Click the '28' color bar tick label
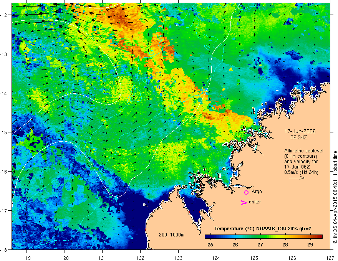The width and height of the screenshot is (338, 261). (285, 244)
